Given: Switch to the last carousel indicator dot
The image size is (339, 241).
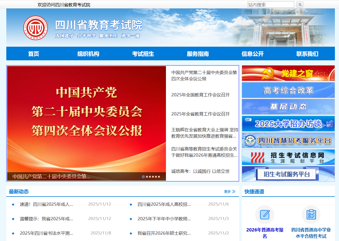Looking at the screenshot, I should (x=159, y=177).
